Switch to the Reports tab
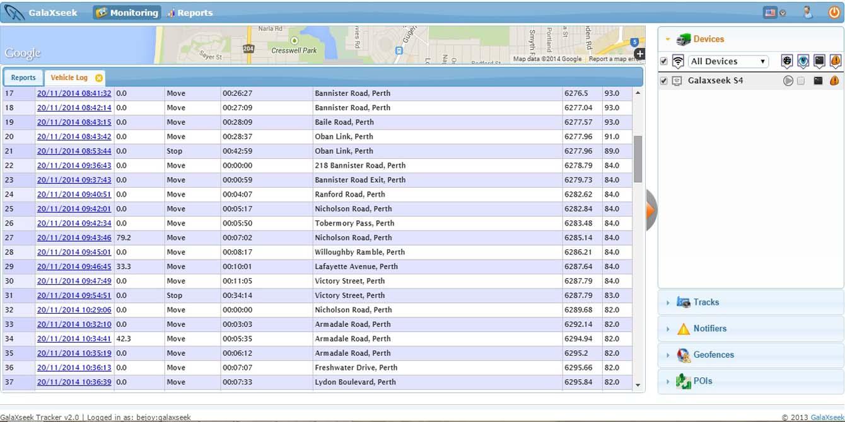 pos(23,78)
